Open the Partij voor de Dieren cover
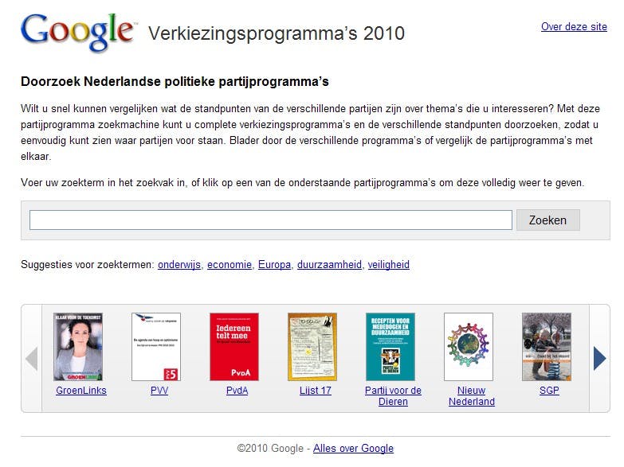 (390, 347)
